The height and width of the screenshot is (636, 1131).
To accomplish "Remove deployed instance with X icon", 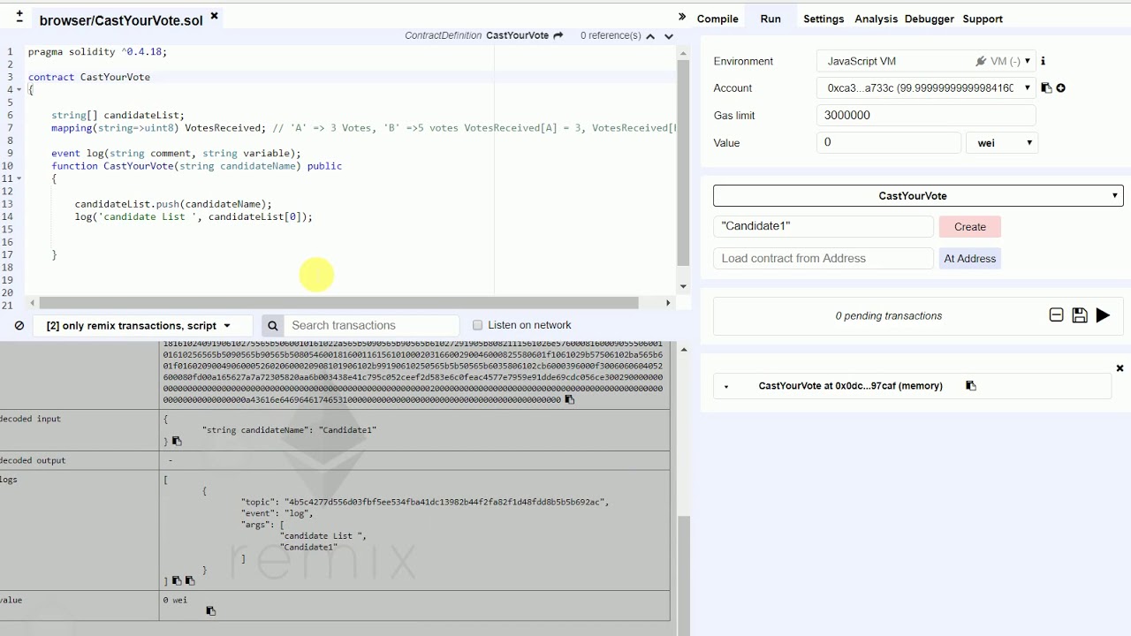I will 1120,368.
